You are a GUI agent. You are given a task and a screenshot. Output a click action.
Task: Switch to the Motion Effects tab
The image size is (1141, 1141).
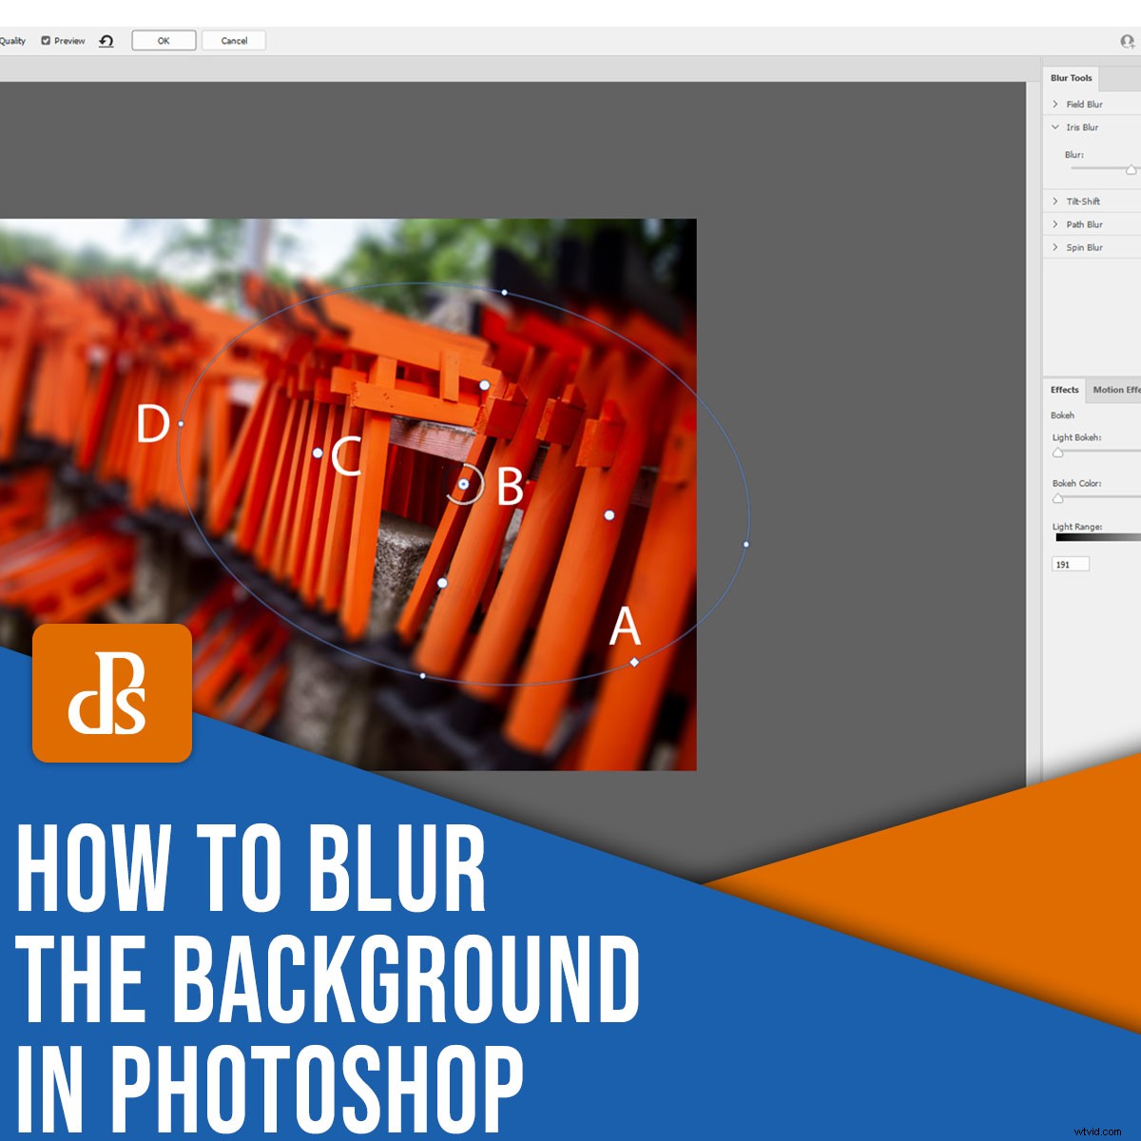tap(1117, 390)
